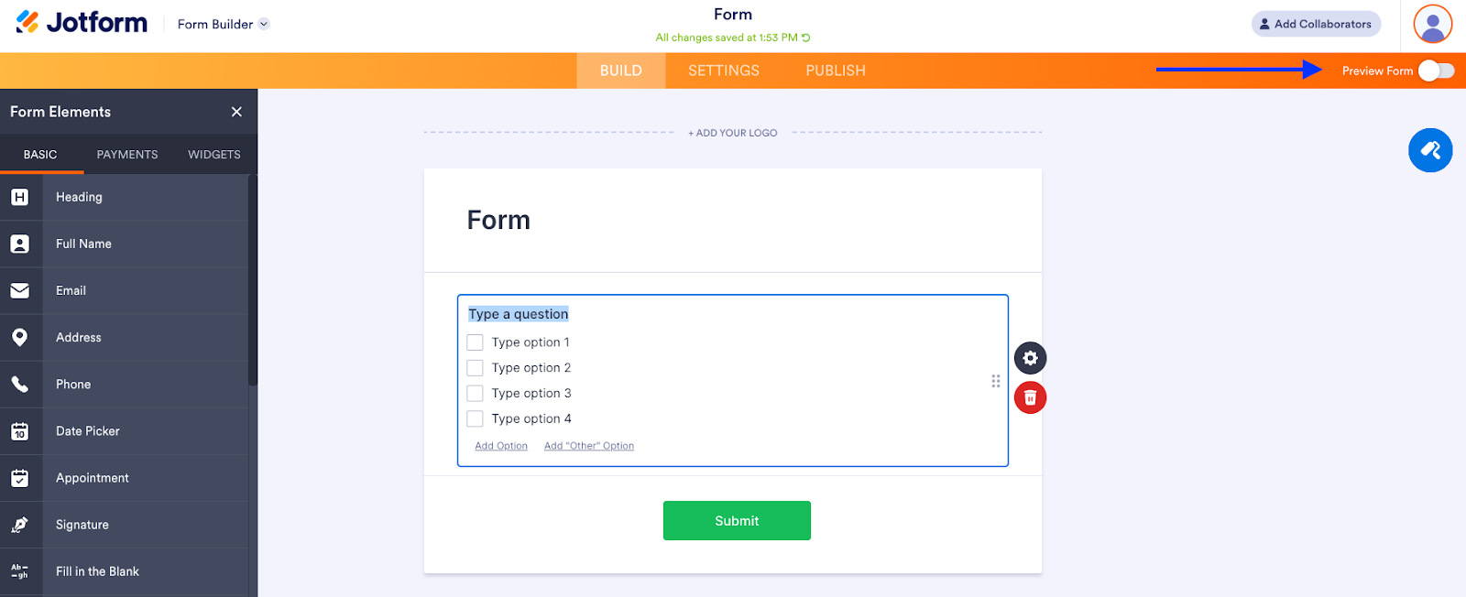Click the Add Option link
Image resolution: width=1466 pixels, height=597 pixels.
point(501,446)
